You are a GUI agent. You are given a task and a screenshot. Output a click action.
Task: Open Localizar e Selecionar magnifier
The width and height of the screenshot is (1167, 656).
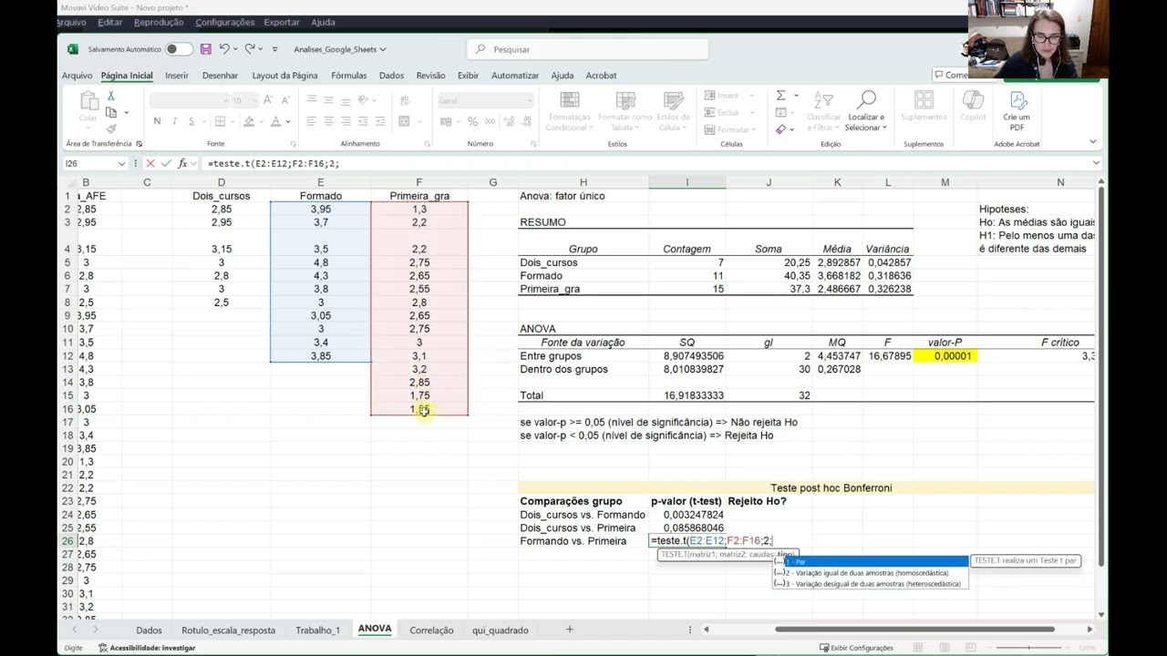coord(866,111)
